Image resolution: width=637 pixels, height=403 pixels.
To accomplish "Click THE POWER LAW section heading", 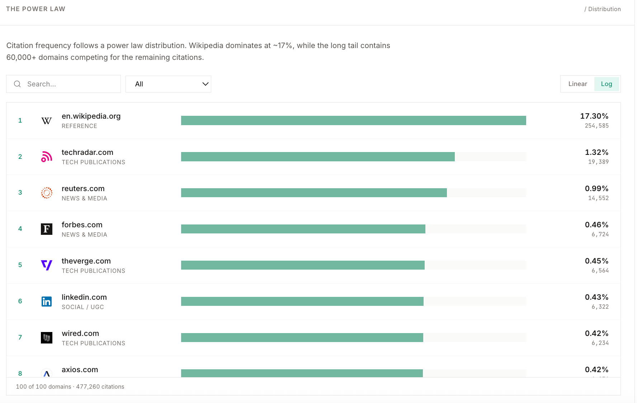I will (36, 9).
